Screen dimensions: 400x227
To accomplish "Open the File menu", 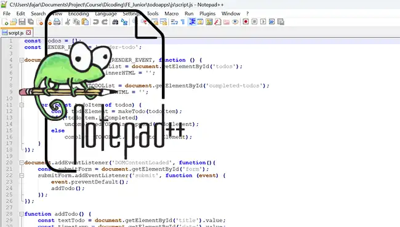I will click(x=7, y=13).
